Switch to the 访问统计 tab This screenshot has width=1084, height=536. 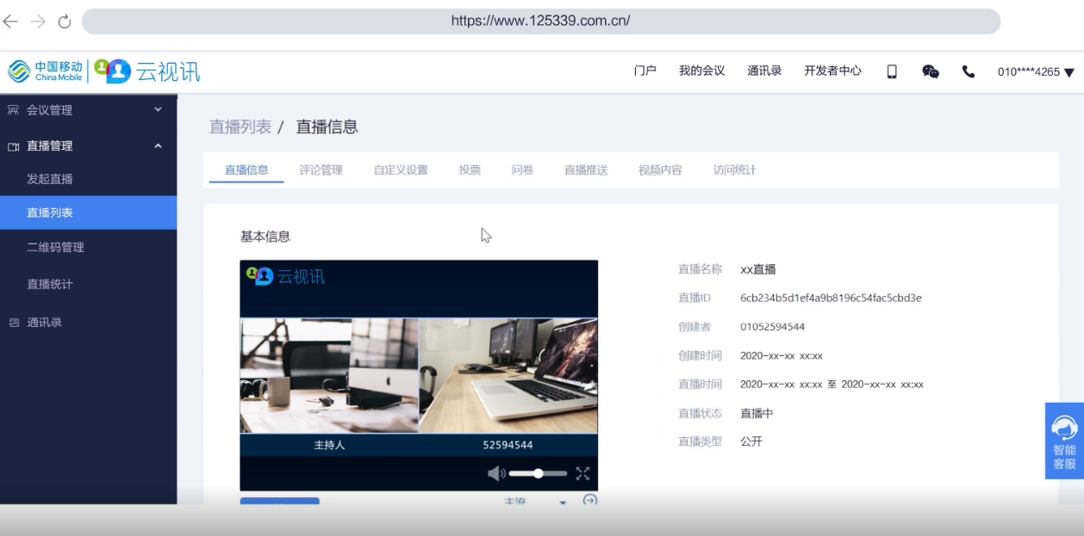coord(733,169)
